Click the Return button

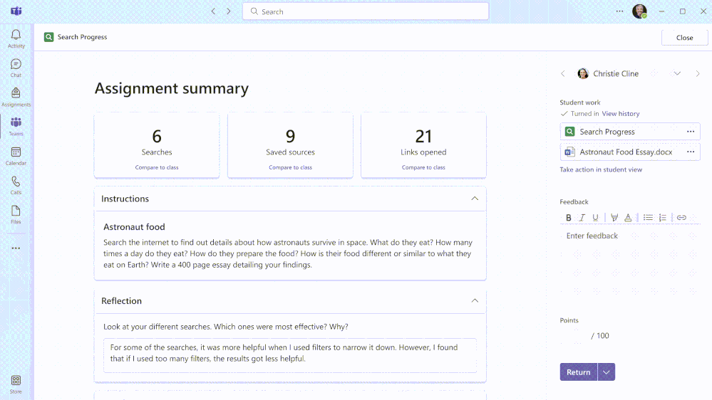click(x=578, y=372)
